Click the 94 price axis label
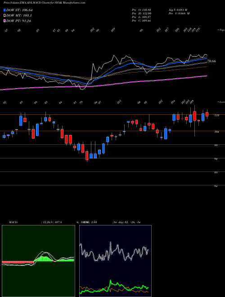This screenshot has width=225, height=297. pos(216,159)
